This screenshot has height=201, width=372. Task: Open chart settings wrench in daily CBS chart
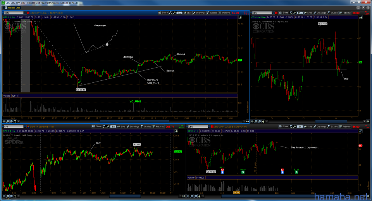(294, 127)
